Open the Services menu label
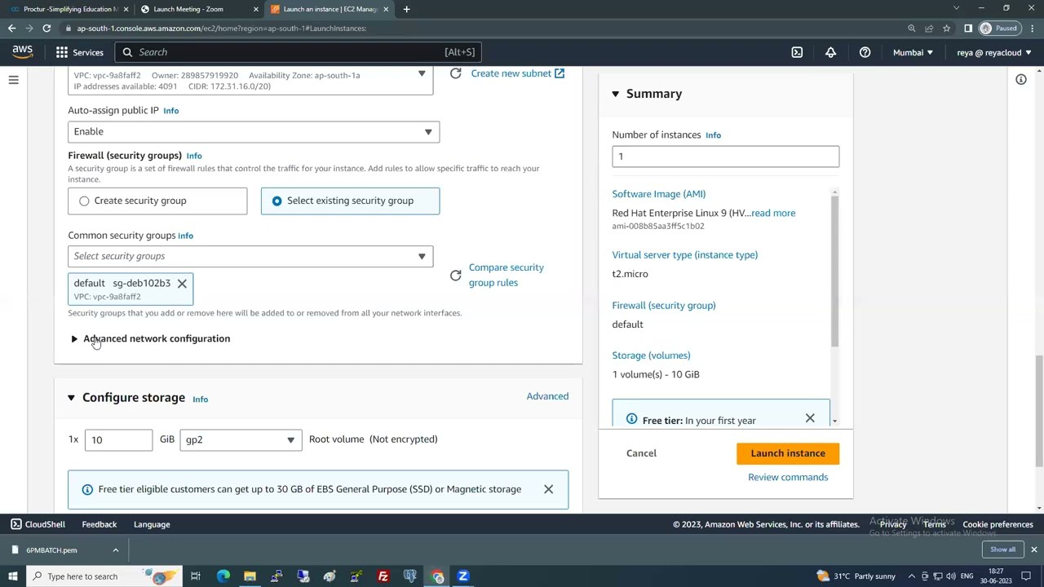Viewport: 1044px width, 587px height. tap(88, 52)
